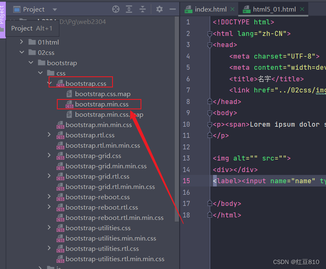This screenshot has height=269, width=326.
Task: Click the fold end marker at line 8
Action: (x=210, y=101)
